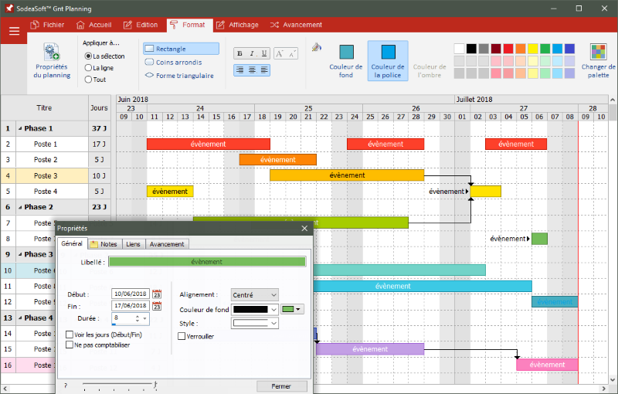Open Propriétés du planning icon
The width and height of the screenshot is (618, 394).
pyautogui.click(x=52, y=52)
